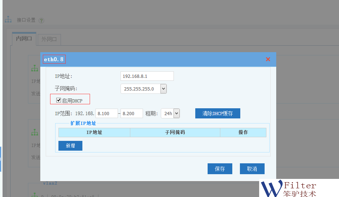Switch to the 外网口 tab

[x=49, y=39]
